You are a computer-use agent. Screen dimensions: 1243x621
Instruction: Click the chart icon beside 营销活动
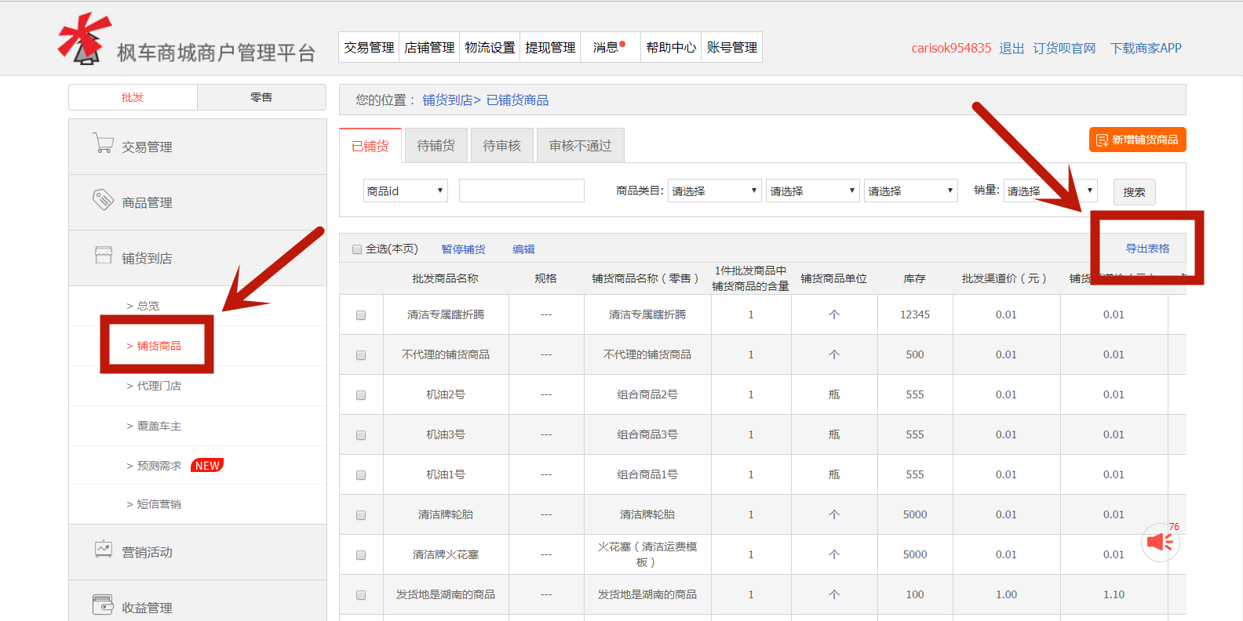click(103, 550)
